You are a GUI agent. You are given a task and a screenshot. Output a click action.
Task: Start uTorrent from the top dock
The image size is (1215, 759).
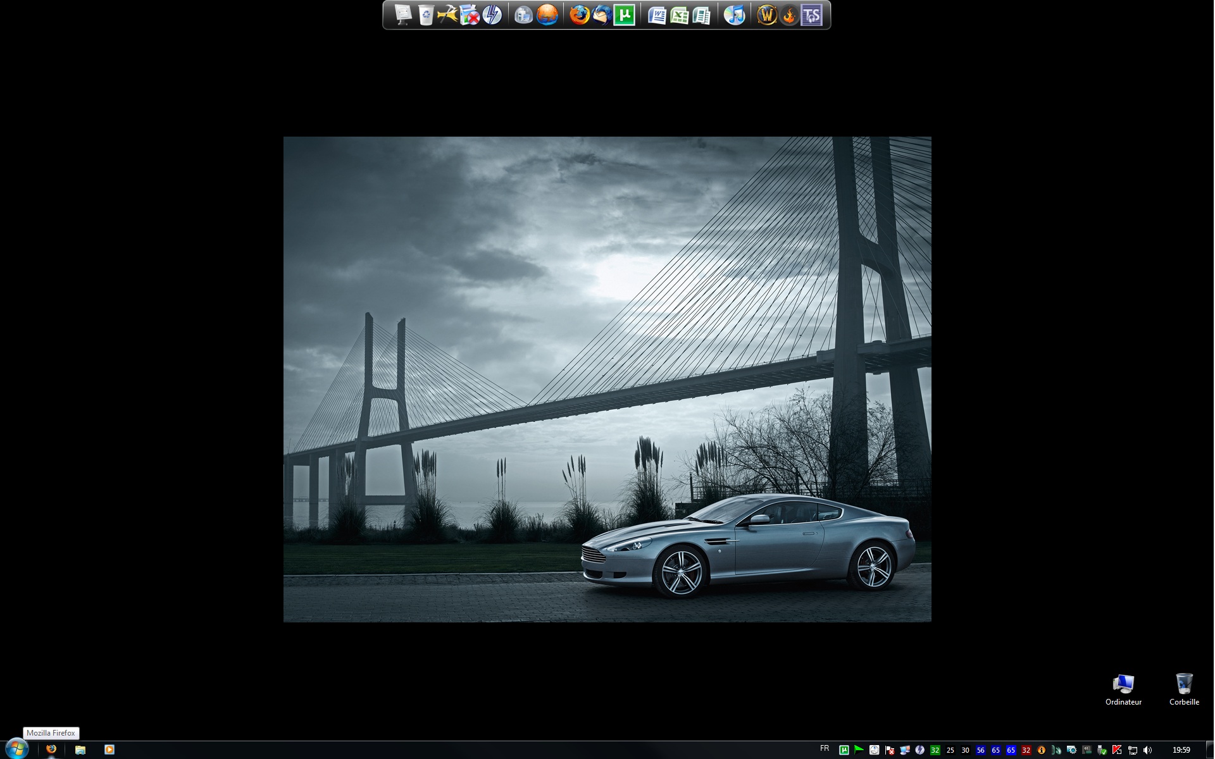pyautogui.click(x=624, y=15)
